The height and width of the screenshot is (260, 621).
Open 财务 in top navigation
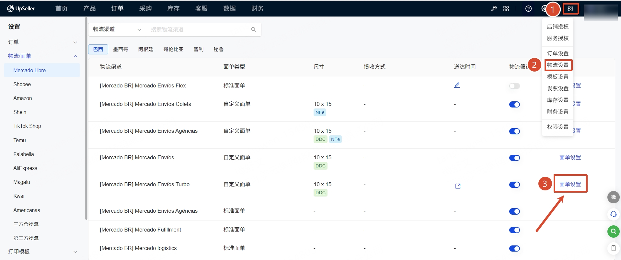point(258,8)
